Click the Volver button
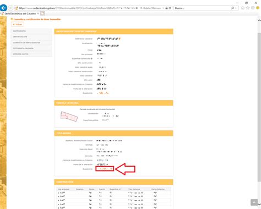The image size is (261, 209). pos(18,24)
